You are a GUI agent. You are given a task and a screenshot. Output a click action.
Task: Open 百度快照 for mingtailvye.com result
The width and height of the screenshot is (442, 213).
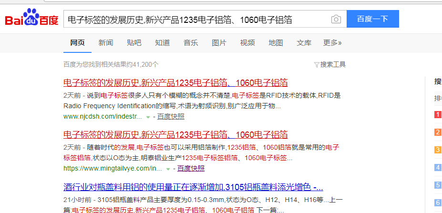point(191,169)
